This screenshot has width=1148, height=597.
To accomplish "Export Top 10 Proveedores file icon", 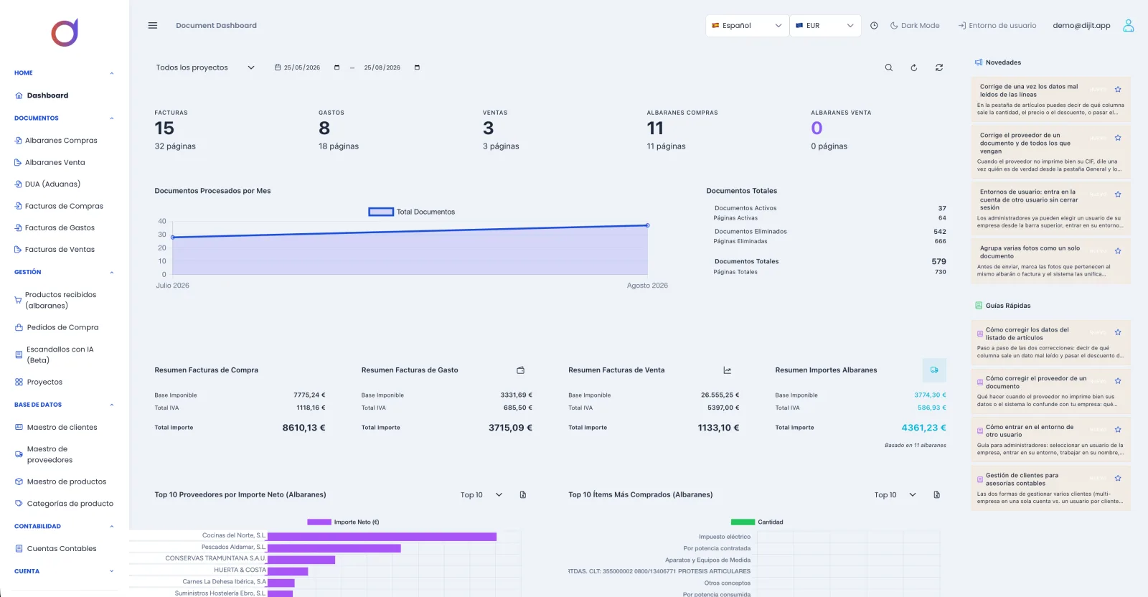I will click(523, 494).
